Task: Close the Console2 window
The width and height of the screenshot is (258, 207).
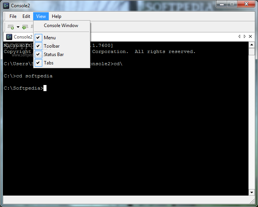Action: point(246,4)
